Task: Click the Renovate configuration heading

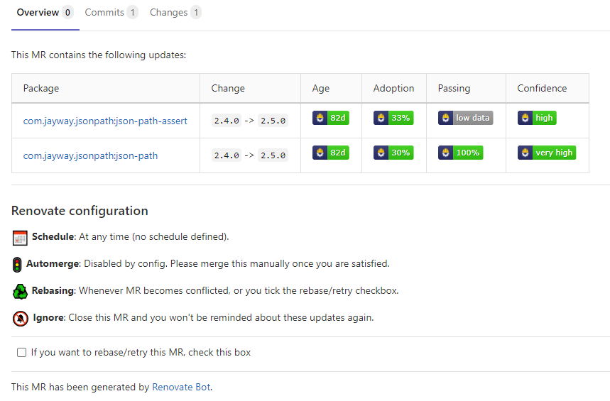Action: pos(80,211)
